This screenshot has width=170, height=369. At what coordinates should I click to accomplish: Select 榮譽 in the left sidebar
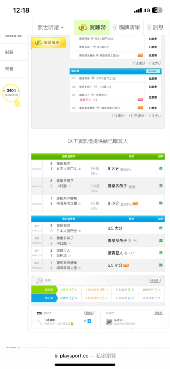[10, 69]
